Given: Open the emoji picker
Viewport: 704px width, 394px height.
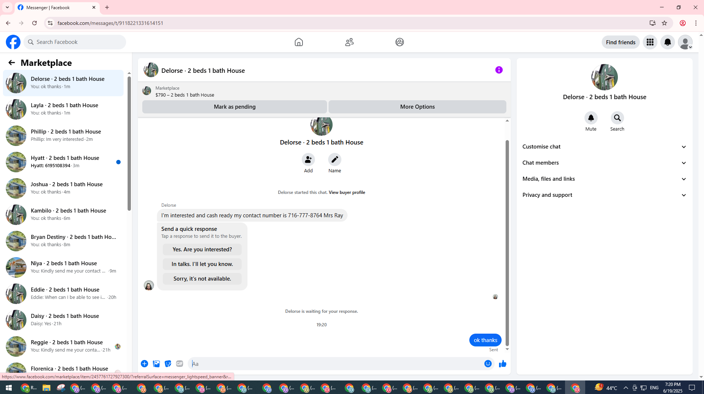Looking at the screenshot, I should [x=488, y=364].
